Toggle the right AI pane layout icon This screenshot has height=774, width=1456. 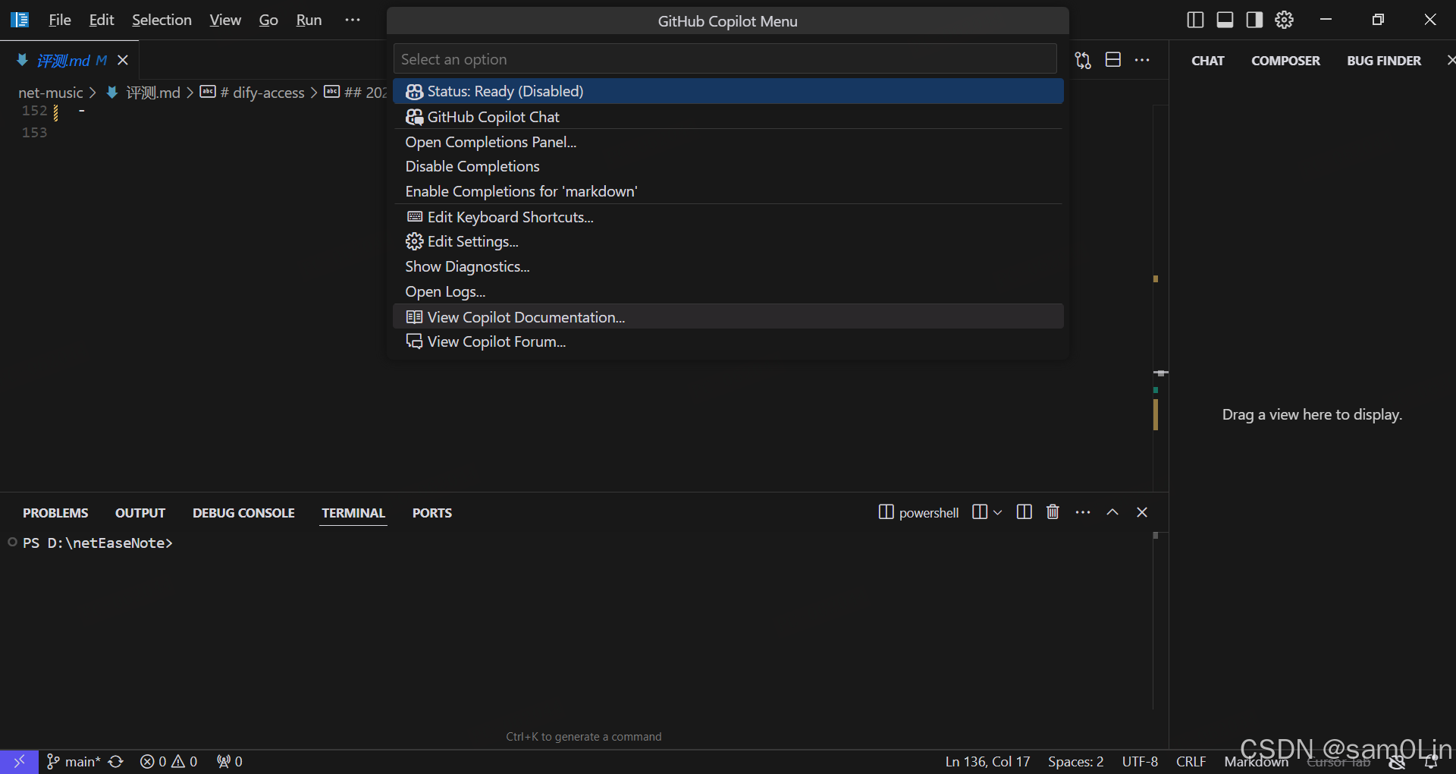click(1254, 20)
